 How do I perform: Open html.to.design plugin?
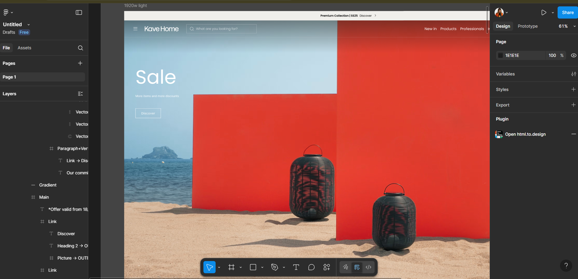click(525, 134)
